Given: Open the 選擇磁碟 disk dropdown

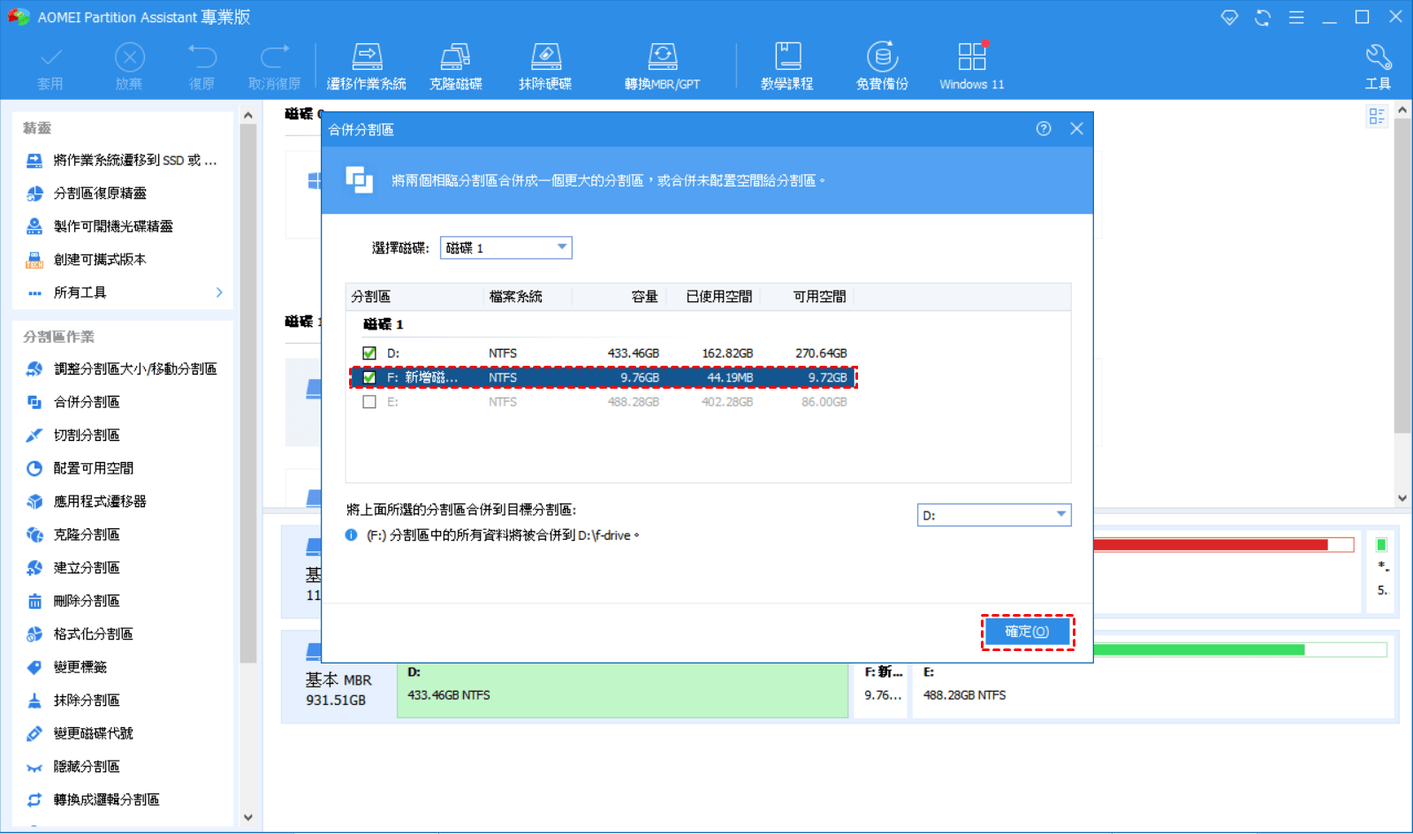Looking at the screenshot, I should tap(506, 248).
